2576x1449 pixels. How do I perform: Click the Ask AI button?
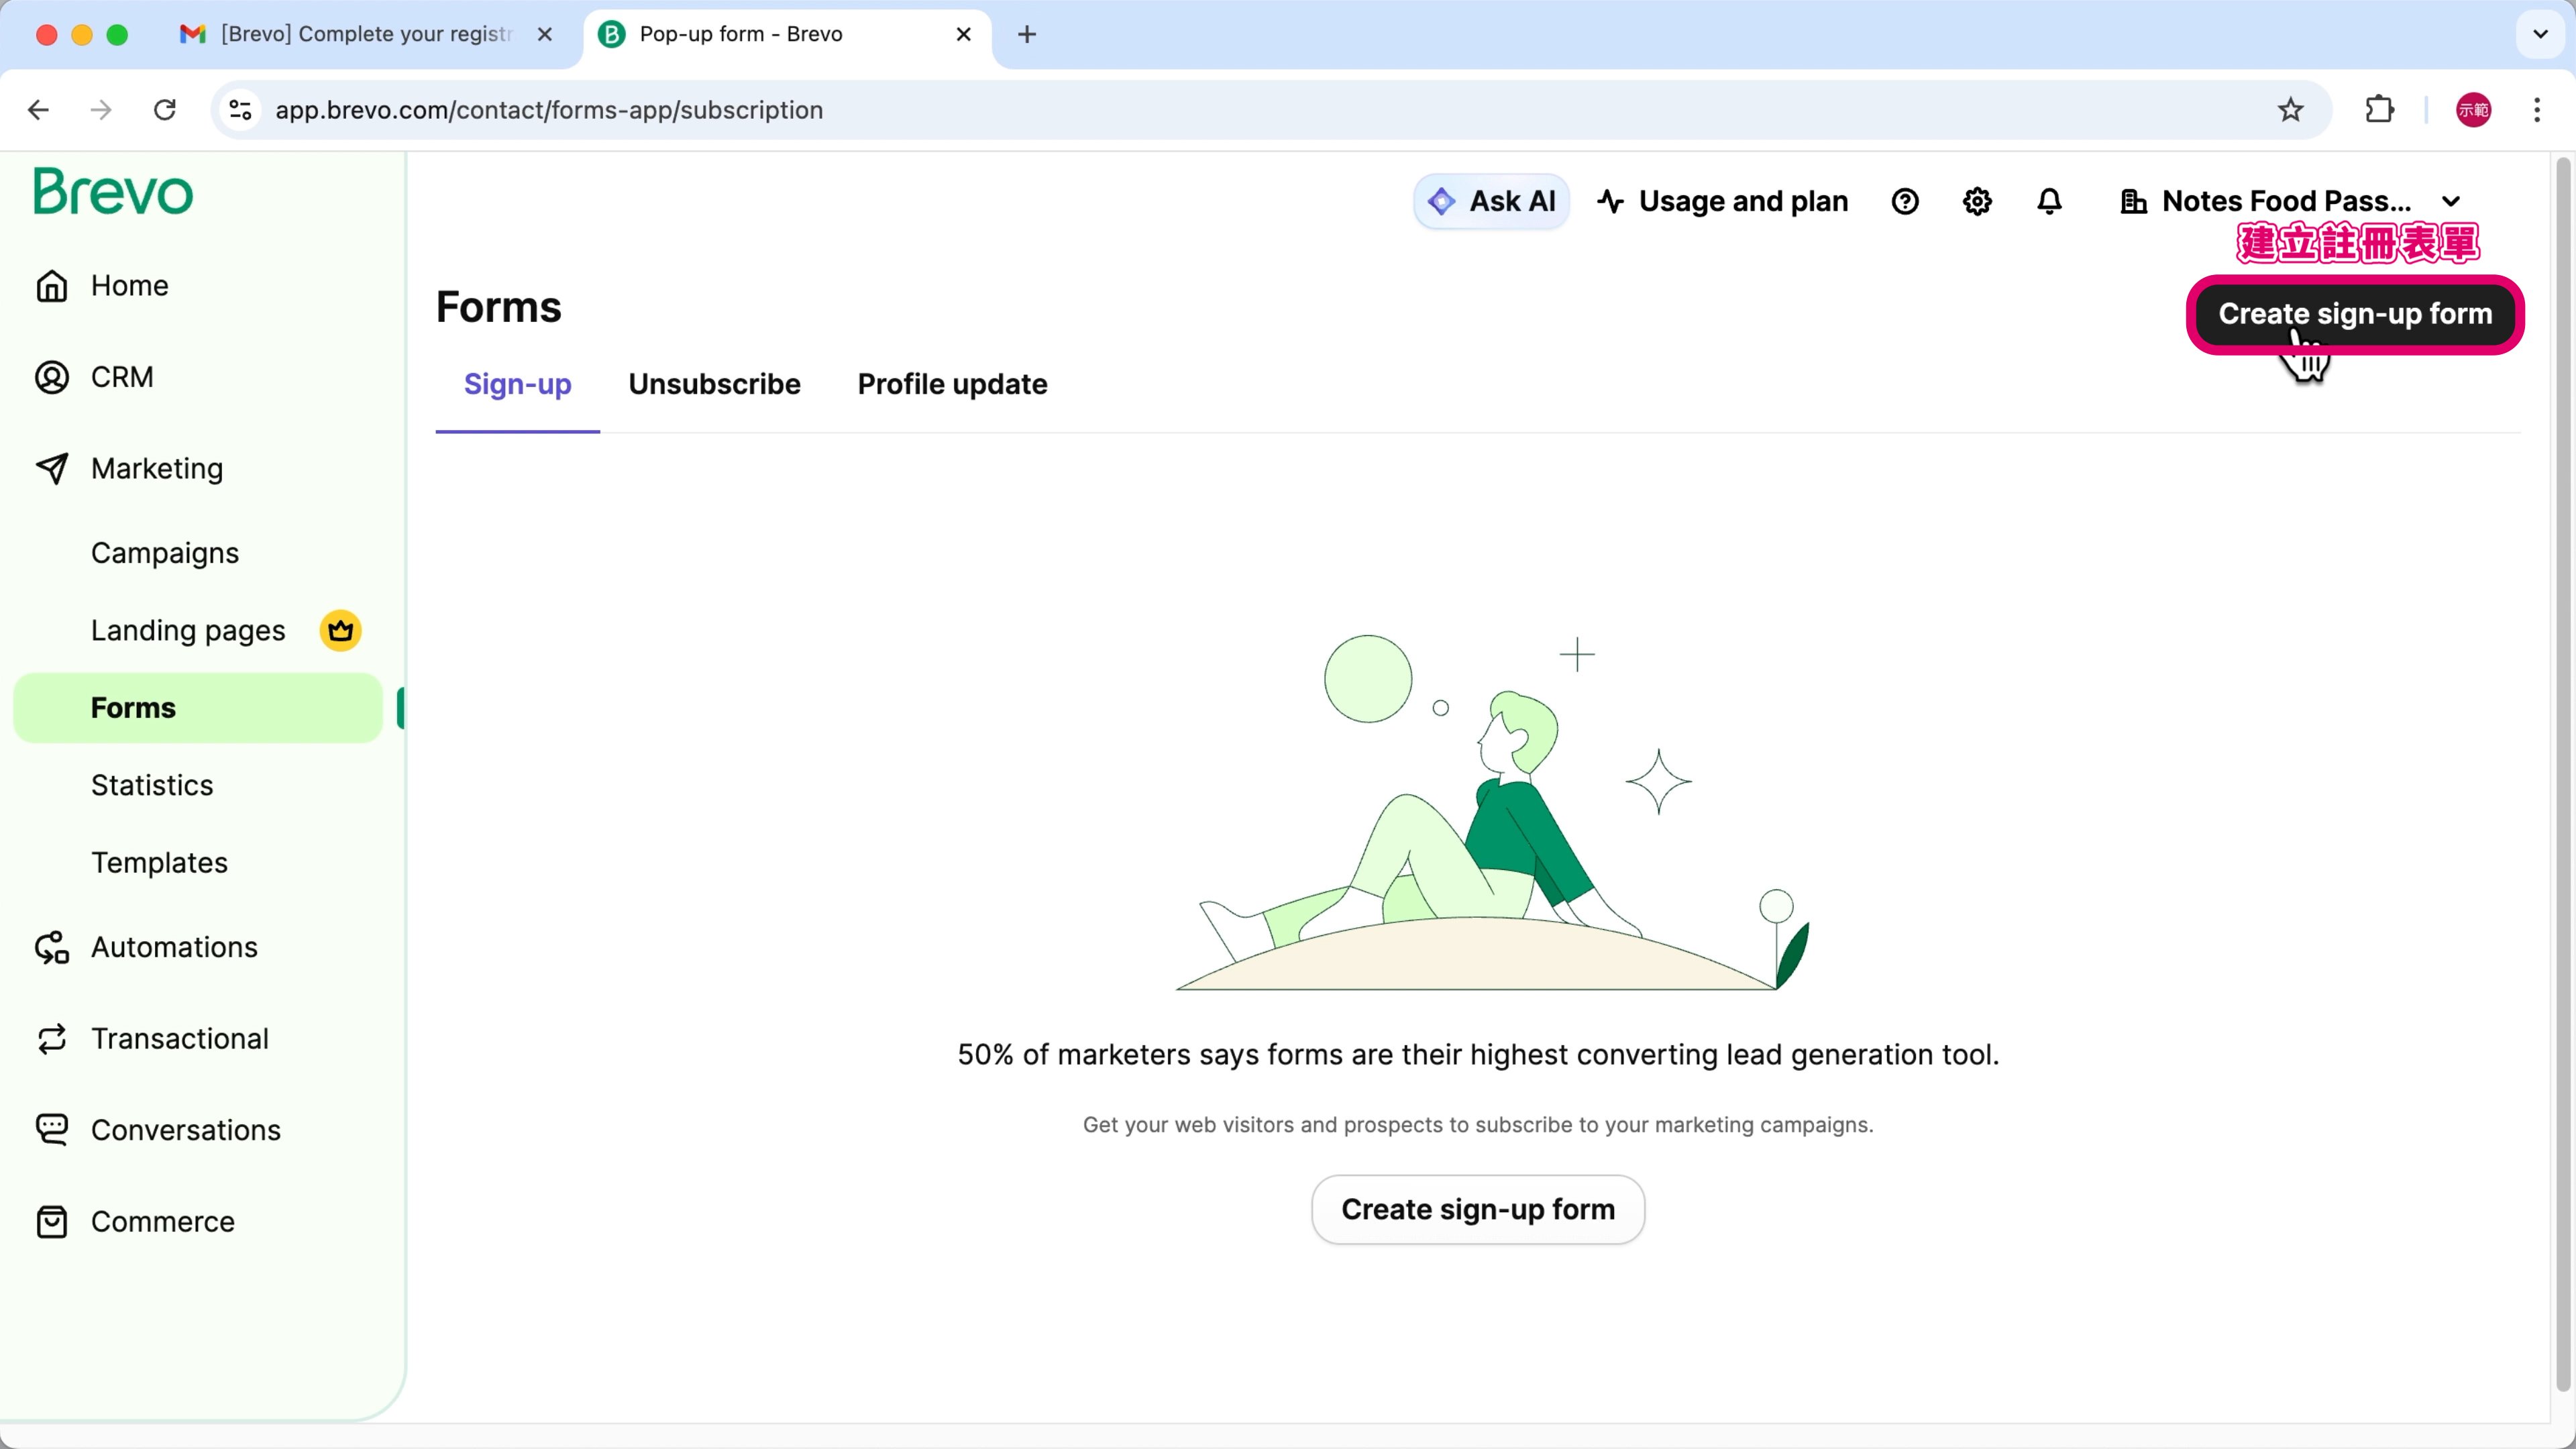(x=1491, y=201)
